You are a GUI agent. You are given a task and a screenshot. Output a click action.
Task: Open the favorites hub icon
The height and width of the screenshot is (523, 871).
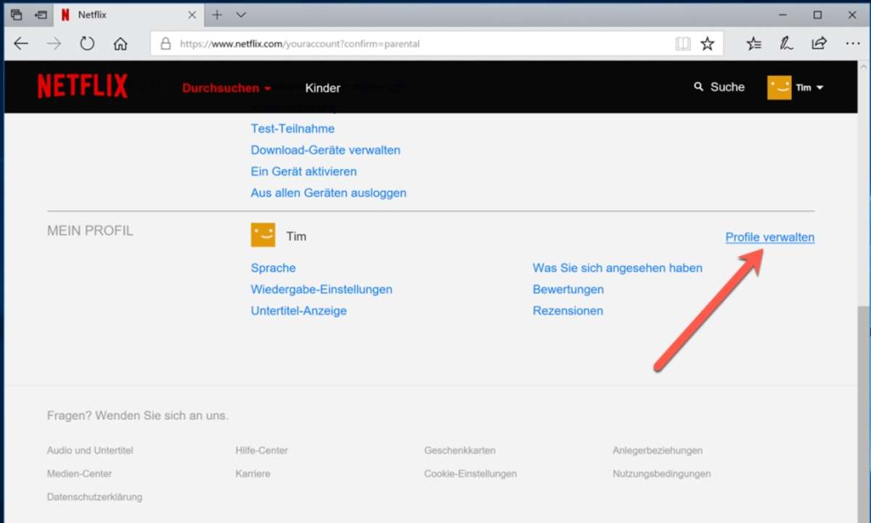[x=754, y=44]
